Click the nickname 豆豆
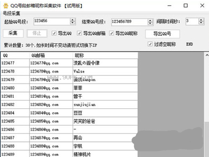This screenshot has height=157, width=209. click(x=105, y=113)
